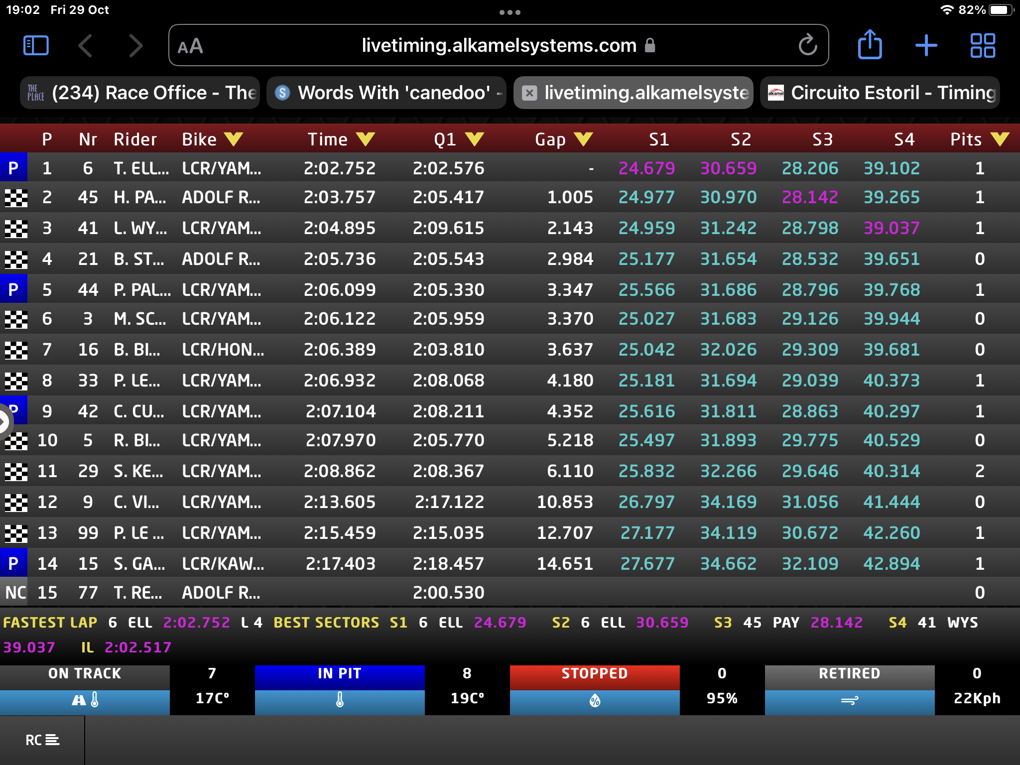The width and height of the screenshot is (1020, 765).
Task: Select rider T. ELL... in position 1
Action: 141,168
